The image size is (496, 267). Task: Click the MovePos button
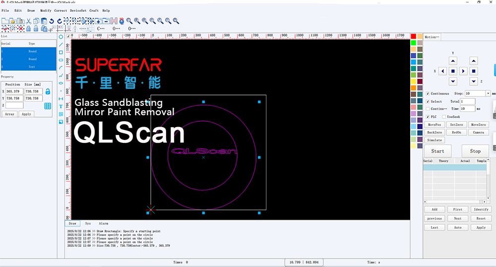(434, 125)
